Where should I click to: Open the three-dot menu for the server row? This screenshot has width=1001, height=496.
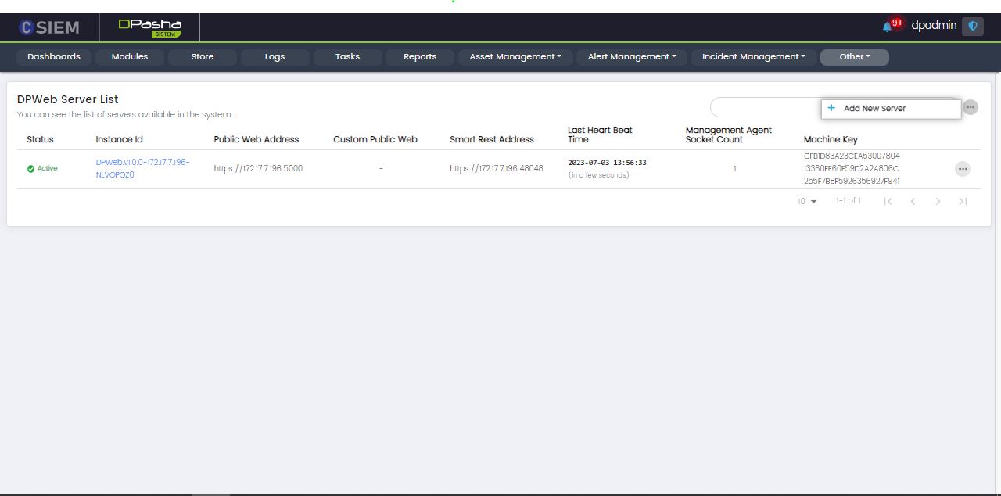click(962, 169)
